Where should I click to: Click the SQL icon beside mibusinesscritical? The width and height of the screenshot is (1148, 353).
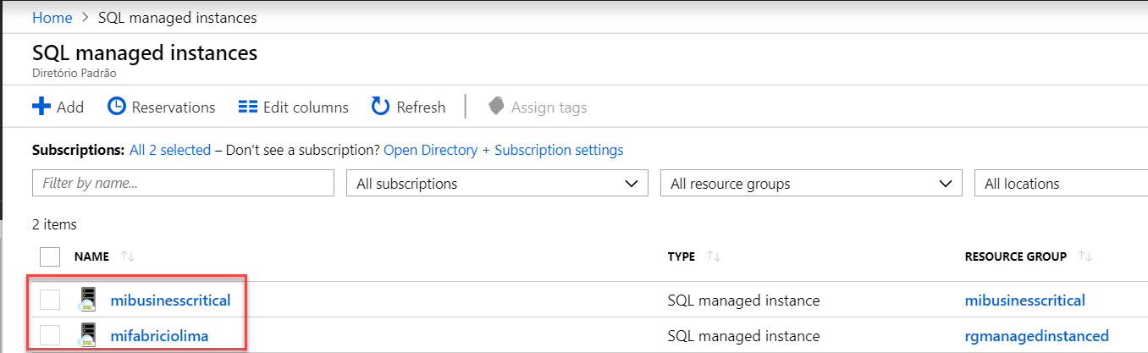85,301
